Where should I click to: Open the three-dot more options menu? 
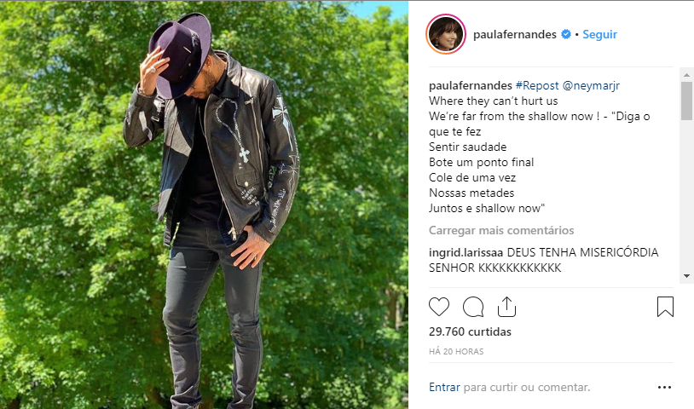[x=664, y=388]
